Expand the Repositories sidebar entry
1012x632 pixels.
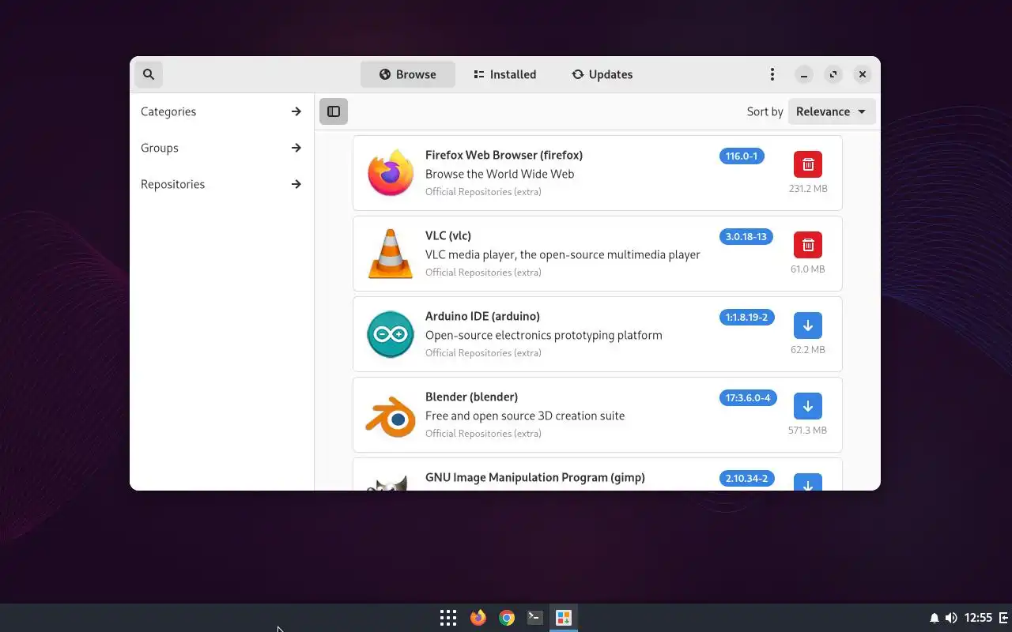pyautogui.click(x=221, y=184)
